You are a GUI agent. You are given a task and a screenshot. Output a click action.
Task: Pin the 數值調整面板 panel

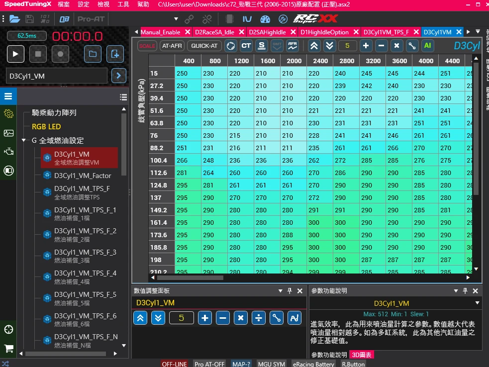290,291
